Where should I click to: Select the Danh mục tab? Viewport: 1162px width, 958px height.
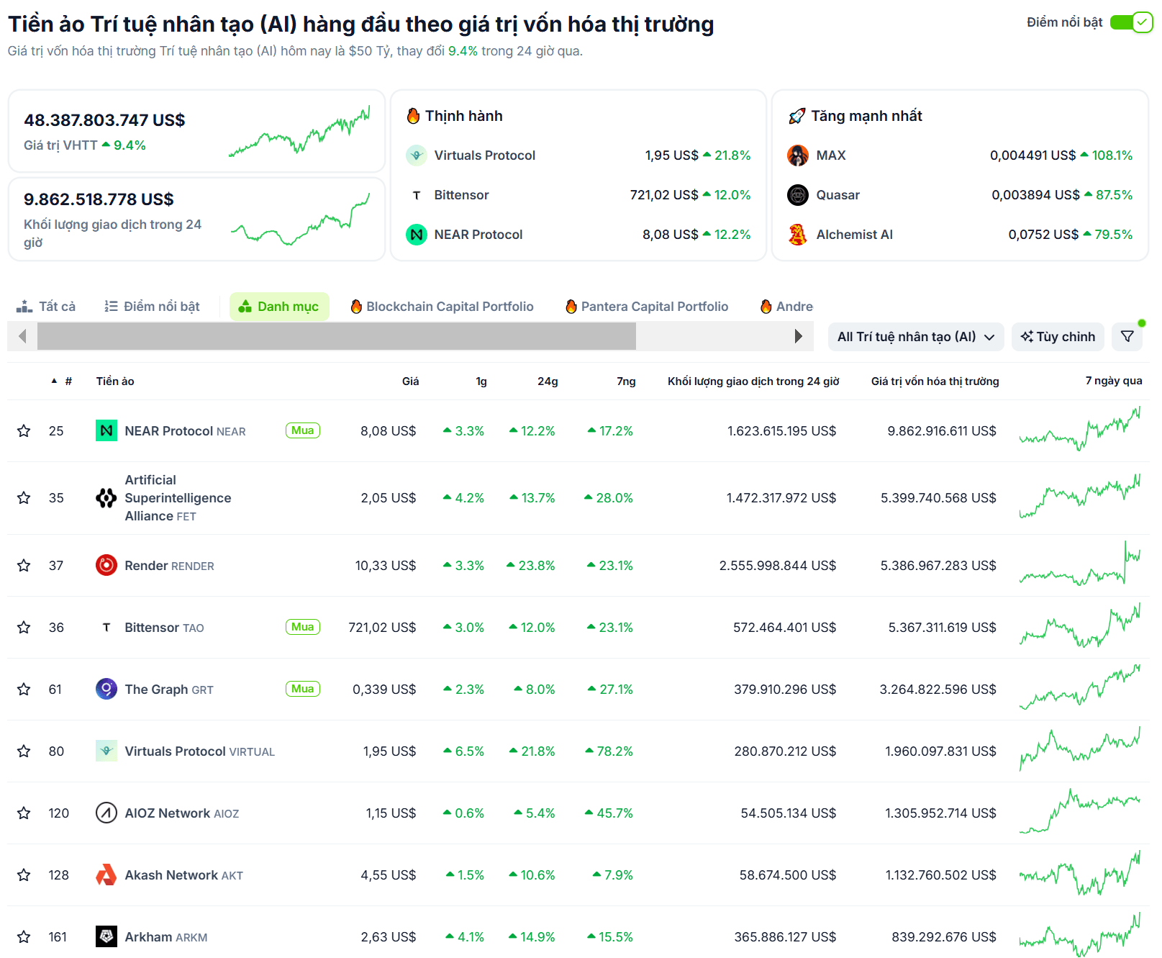pyautogui.click(x=279, y=307)
